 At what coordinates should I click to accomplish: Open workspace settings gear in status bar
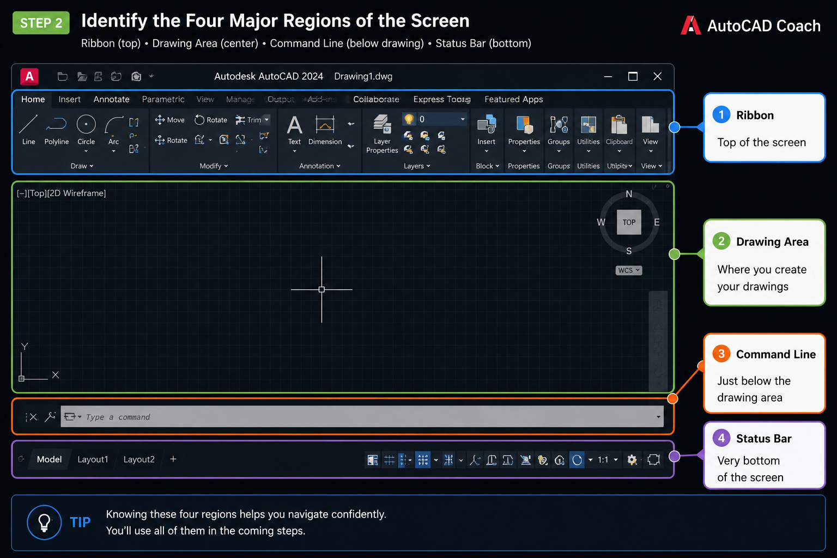click(x=632, y=460)
